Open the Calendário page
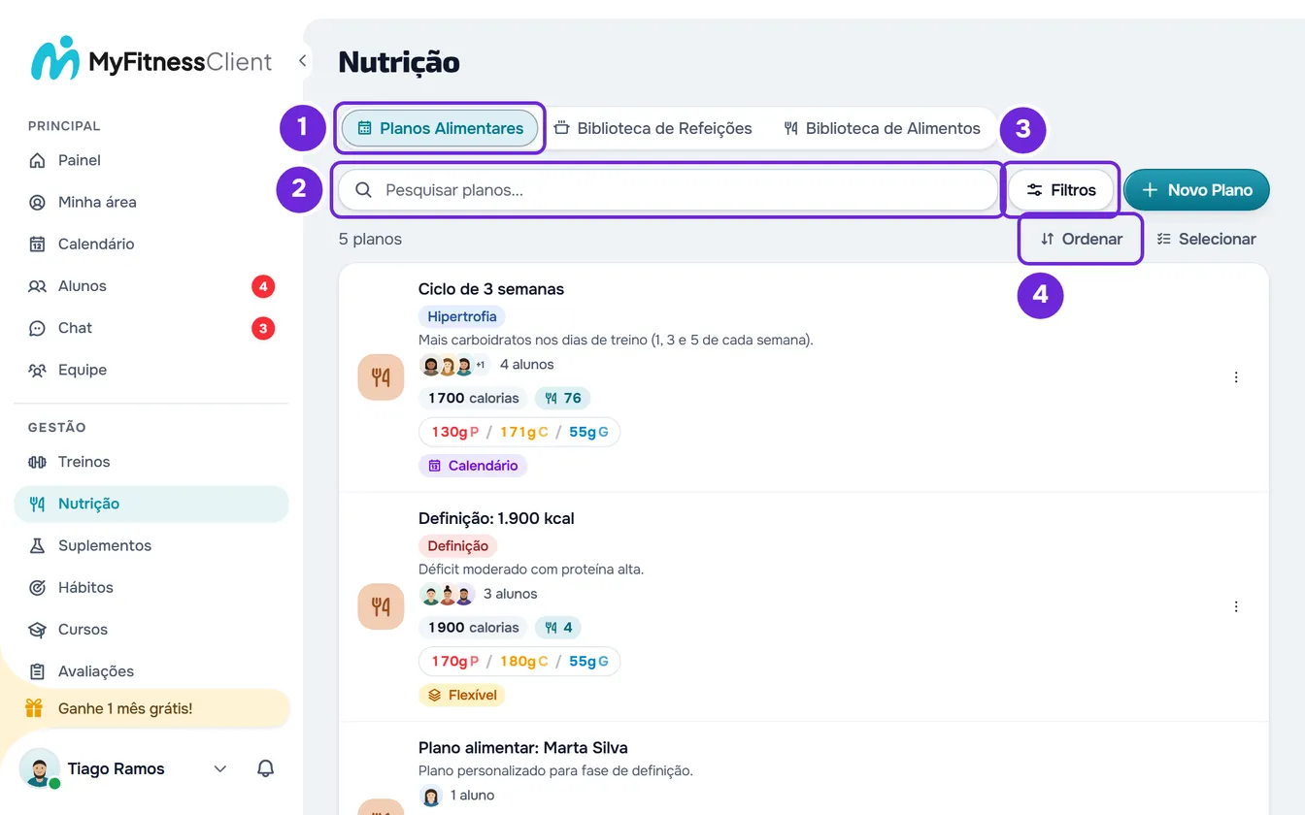This screenshot has width=1305, height=815. tap(151, 244)
